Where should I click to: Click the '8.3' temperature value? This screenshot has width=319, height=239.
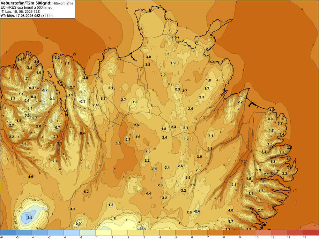(243, 161)
